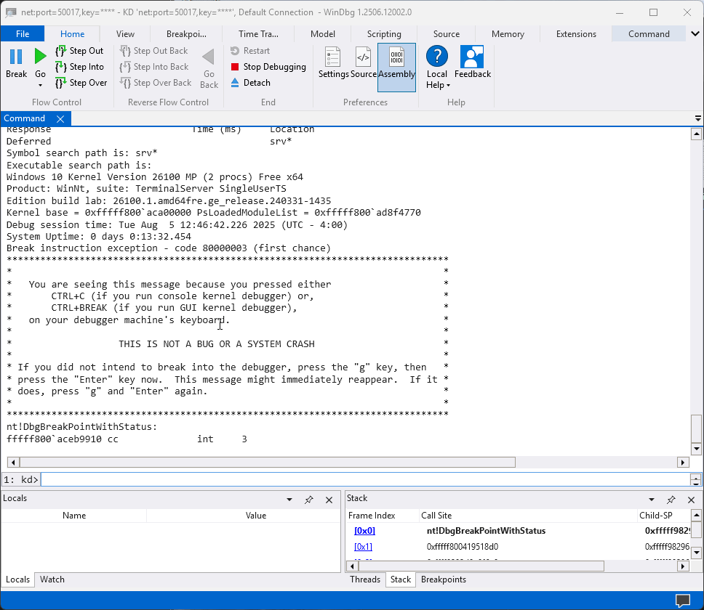Click the Feedback icon
704x610 pixels.
472,57
